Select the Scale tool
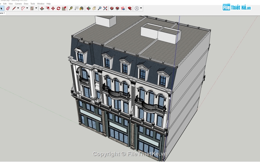The height and width of the screenshot is (162, 260). 64,8
